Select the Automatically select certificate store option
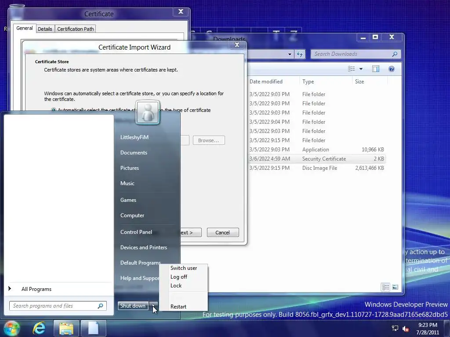 [53, 110]
